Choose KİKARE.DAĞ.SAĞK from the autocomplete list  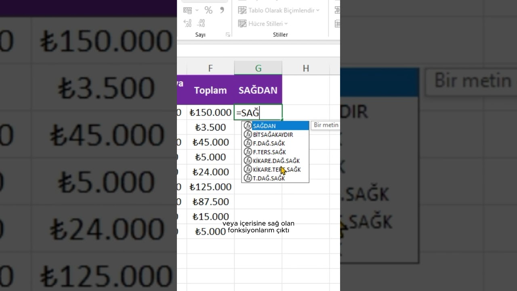(275, 161)
